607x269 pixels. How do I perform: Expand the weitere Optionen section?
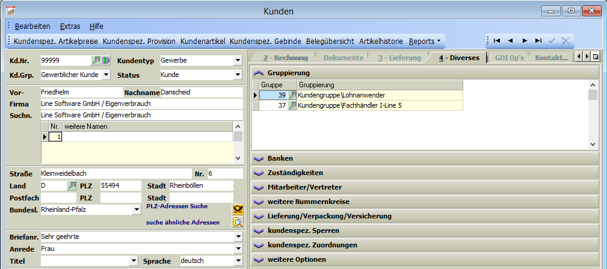coord(259,260)
